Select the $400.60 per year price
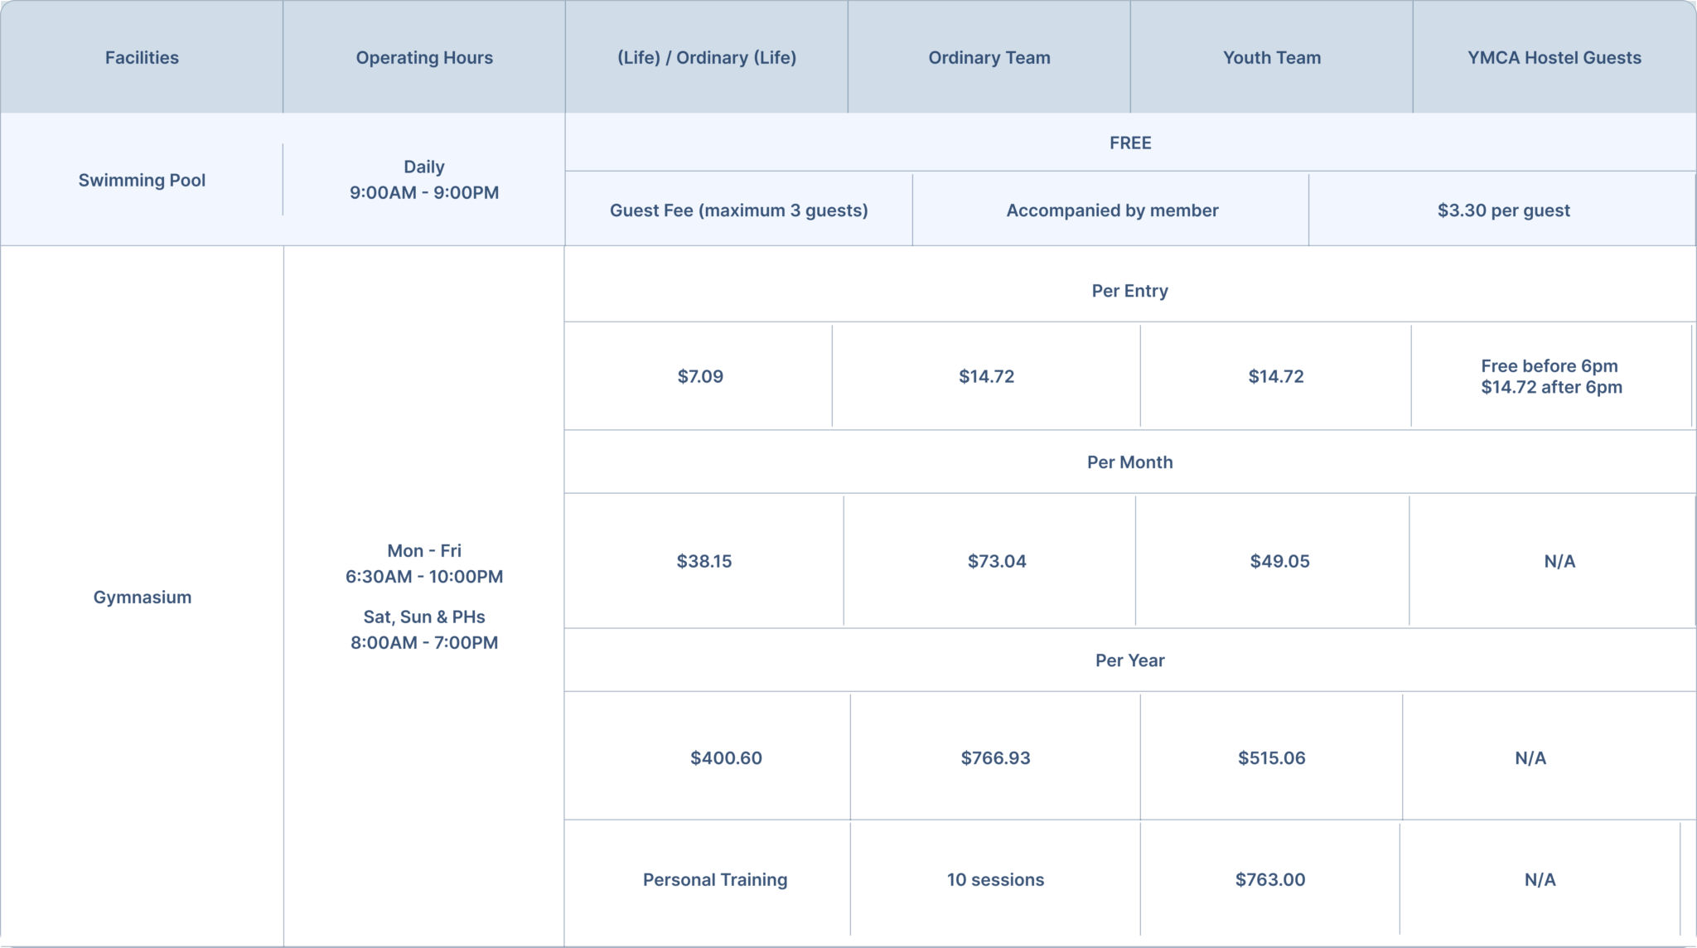 tap(726, 757)
